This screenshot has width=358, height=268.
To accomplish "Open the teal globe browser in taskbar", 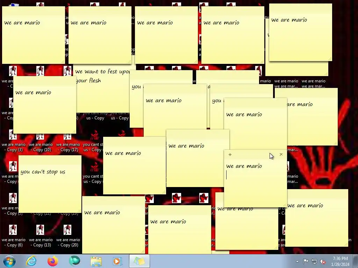I will pos(74,261).
